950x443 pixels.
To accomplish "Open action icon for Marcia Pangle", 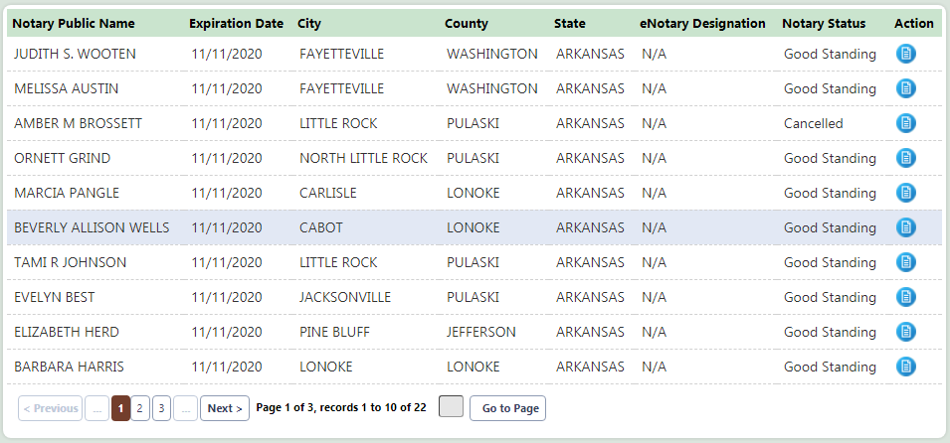I will (905, 193).
